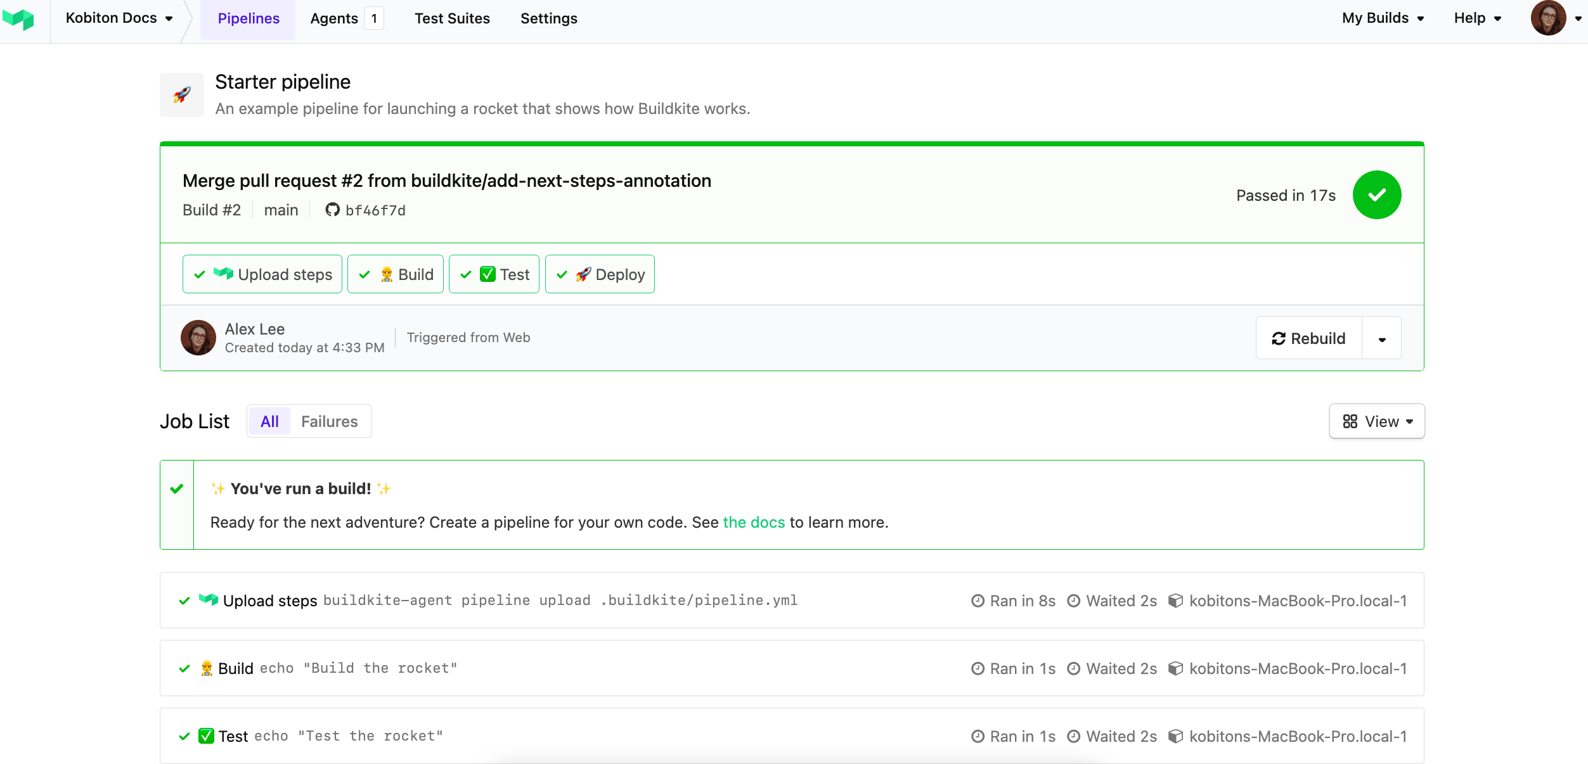Expand the user account menu arrow
The image size is (1588, 764).
tap(1578, 18)
